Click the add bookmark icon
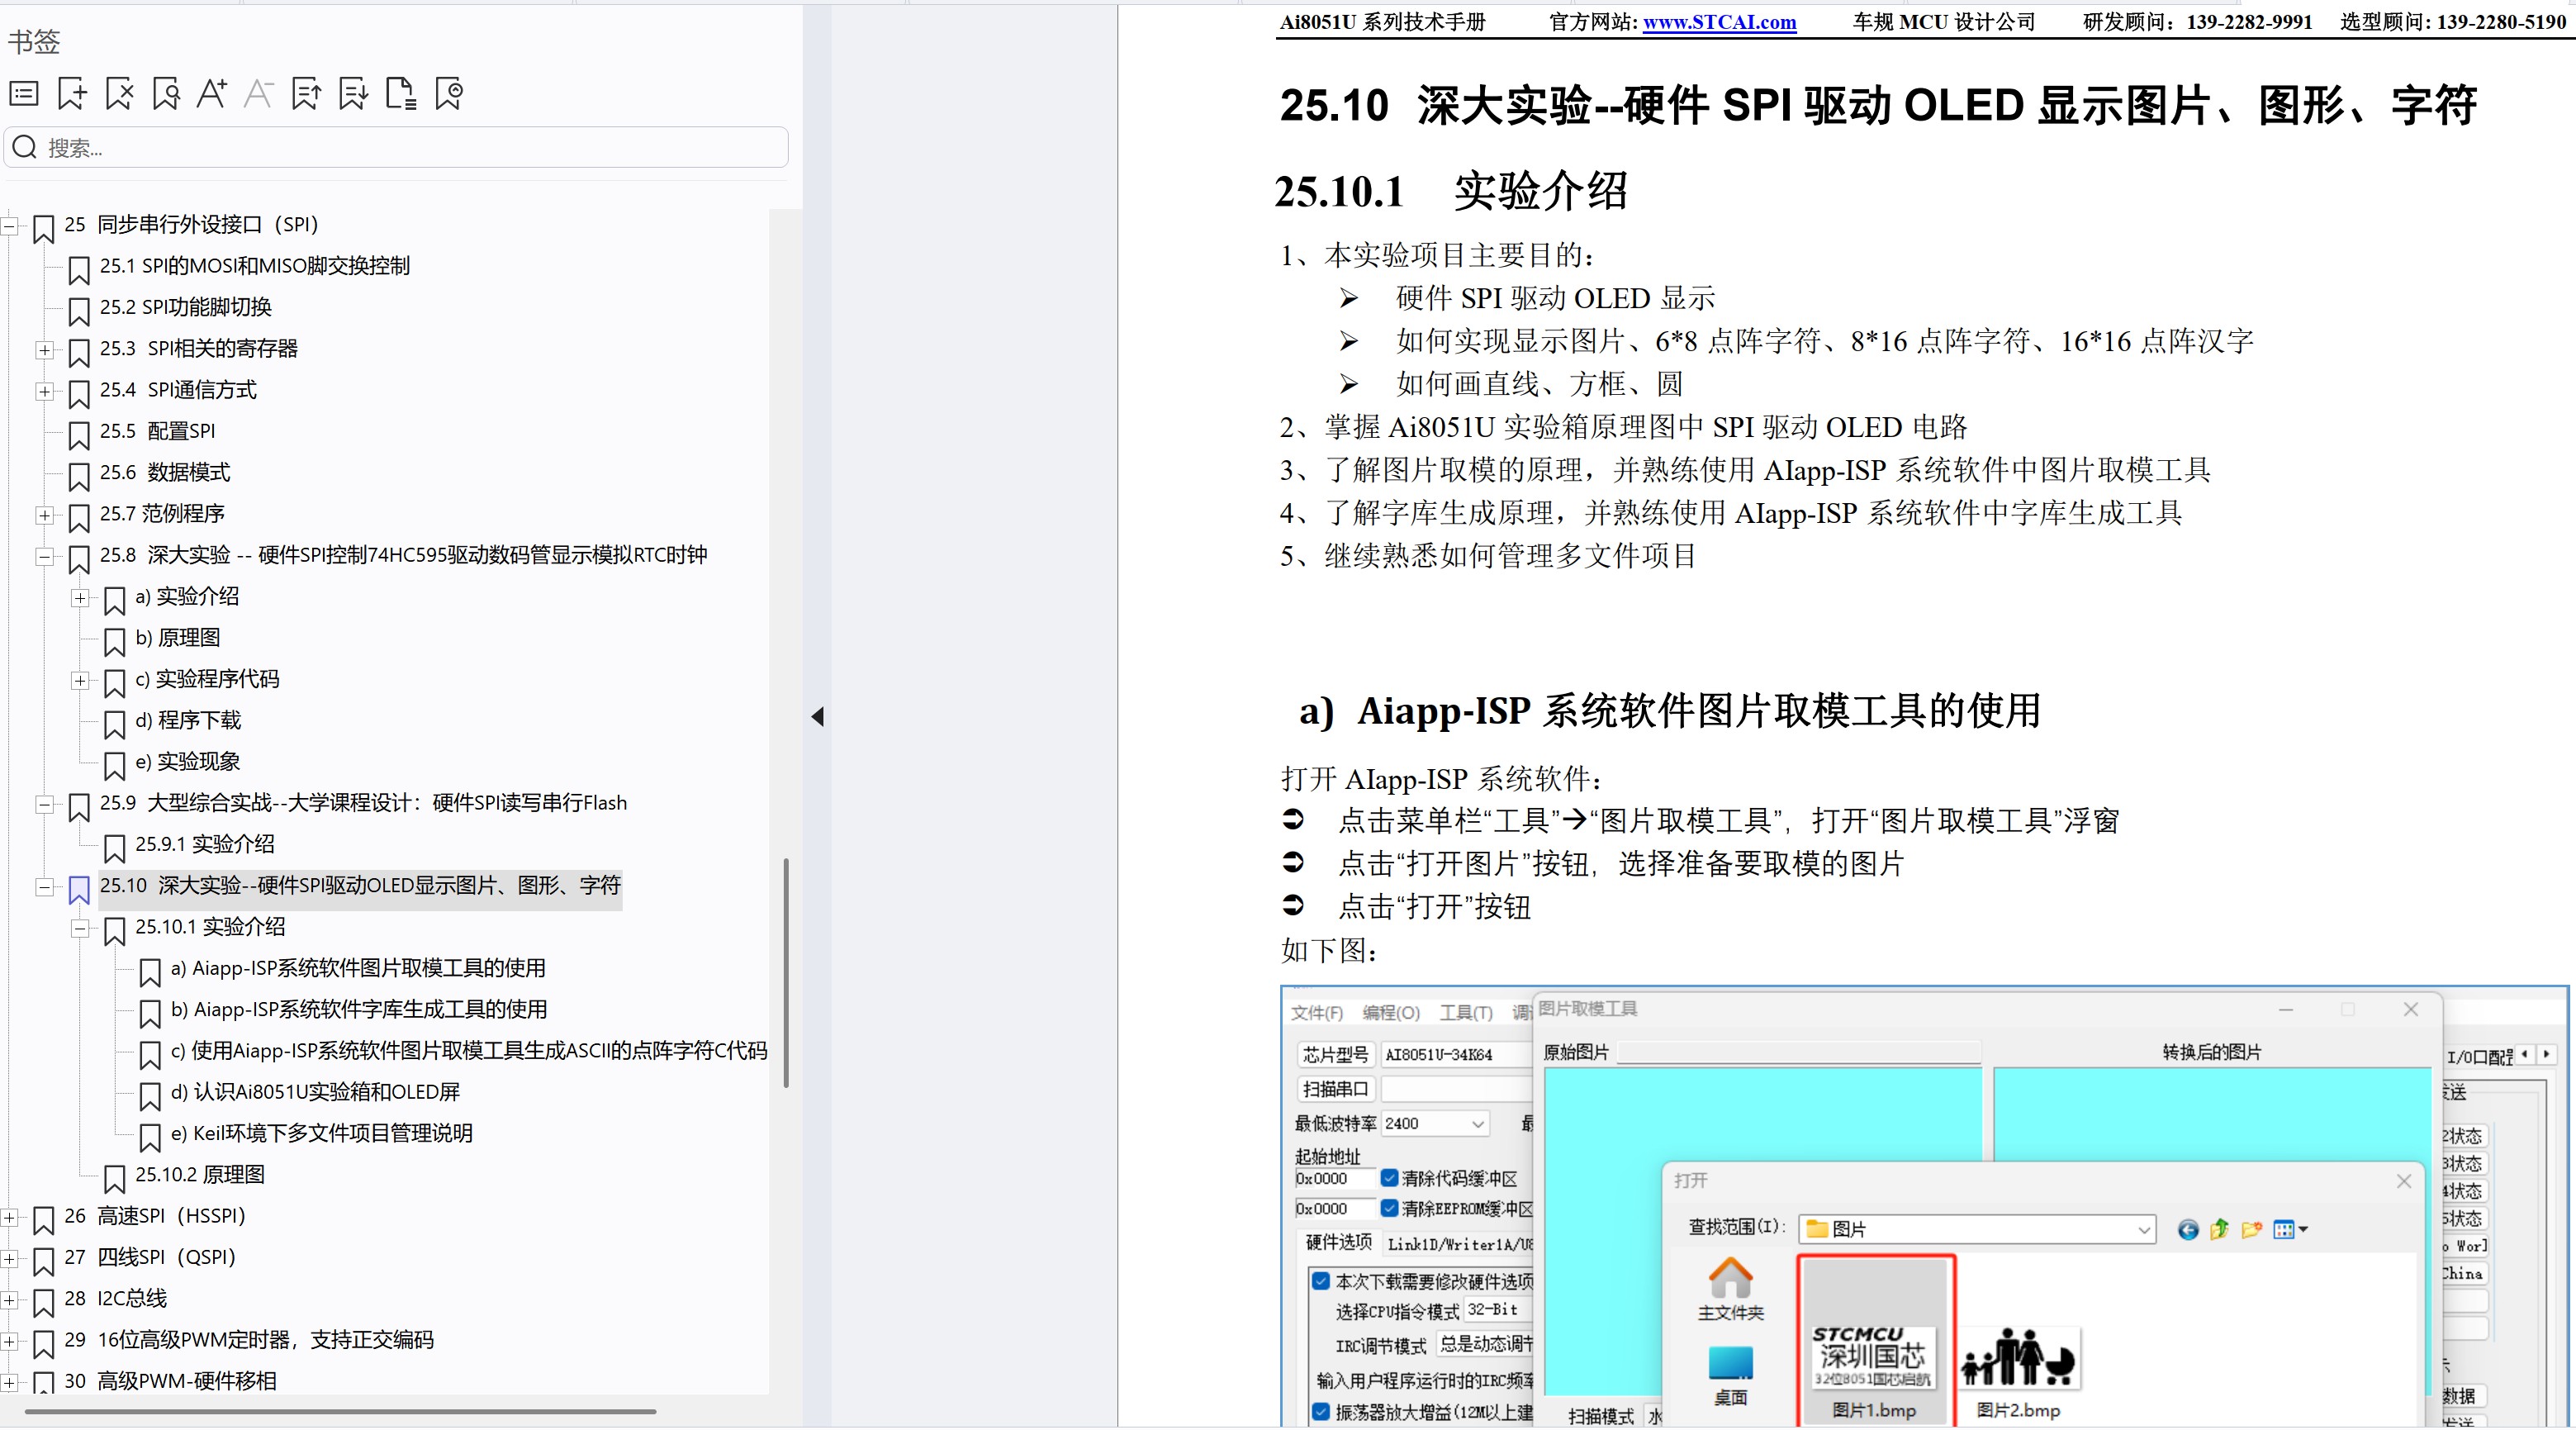This screenshot has height=1430, width=2576. click(72, 94)
